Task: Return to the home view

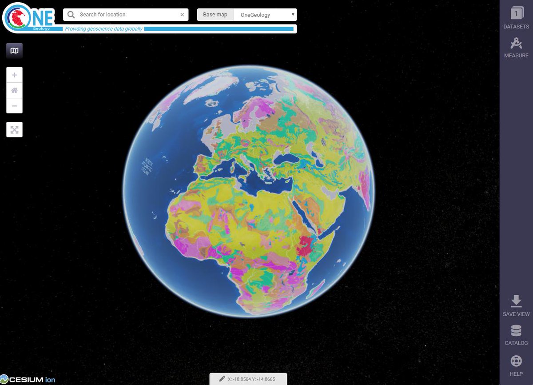Action: [14, 90]
